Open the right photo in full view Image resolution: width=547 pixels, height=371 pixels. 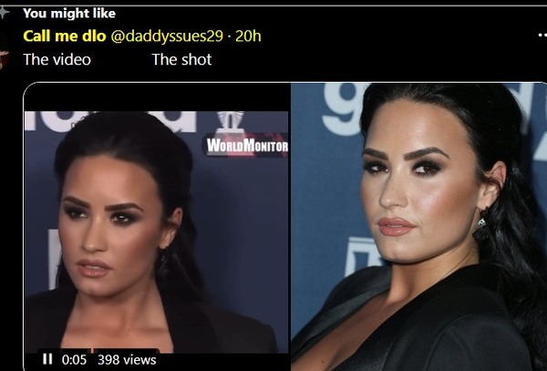(418, 227)
